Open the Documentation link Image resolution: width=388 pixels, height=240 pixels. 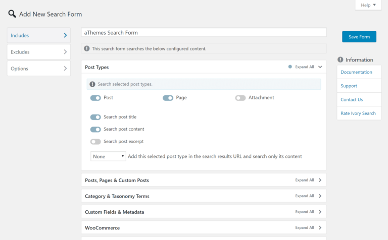coord(356,72)
